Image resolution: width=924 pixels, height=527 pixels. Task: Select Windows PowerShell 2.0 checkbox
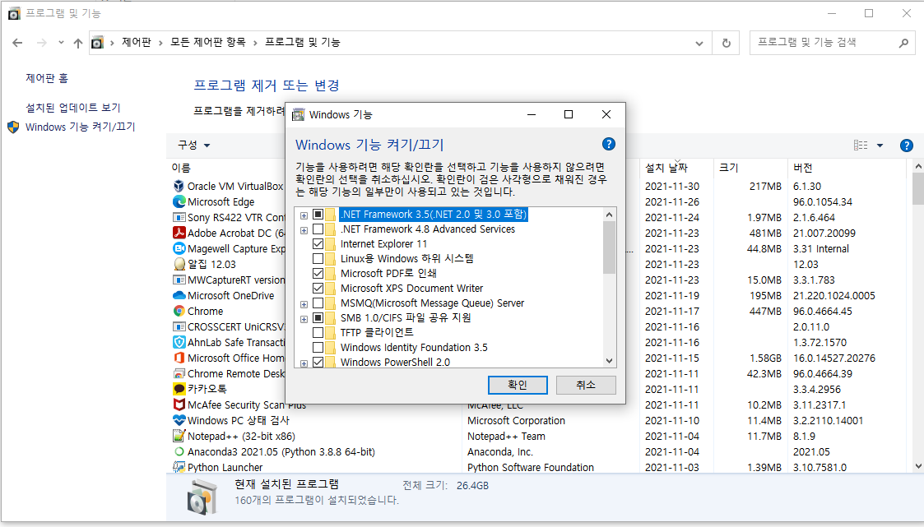pyautogui.click(x=318, y=362)
